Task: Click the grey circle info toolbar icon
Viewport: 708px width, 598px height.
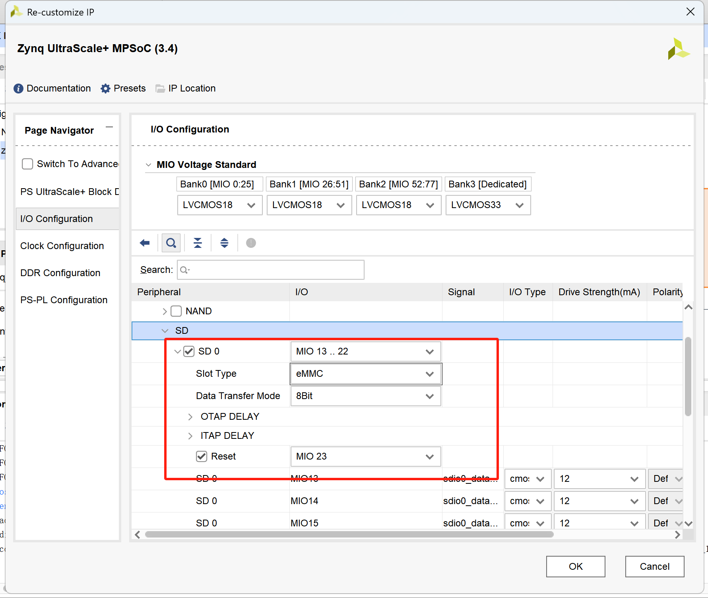Action: [251, 243]
